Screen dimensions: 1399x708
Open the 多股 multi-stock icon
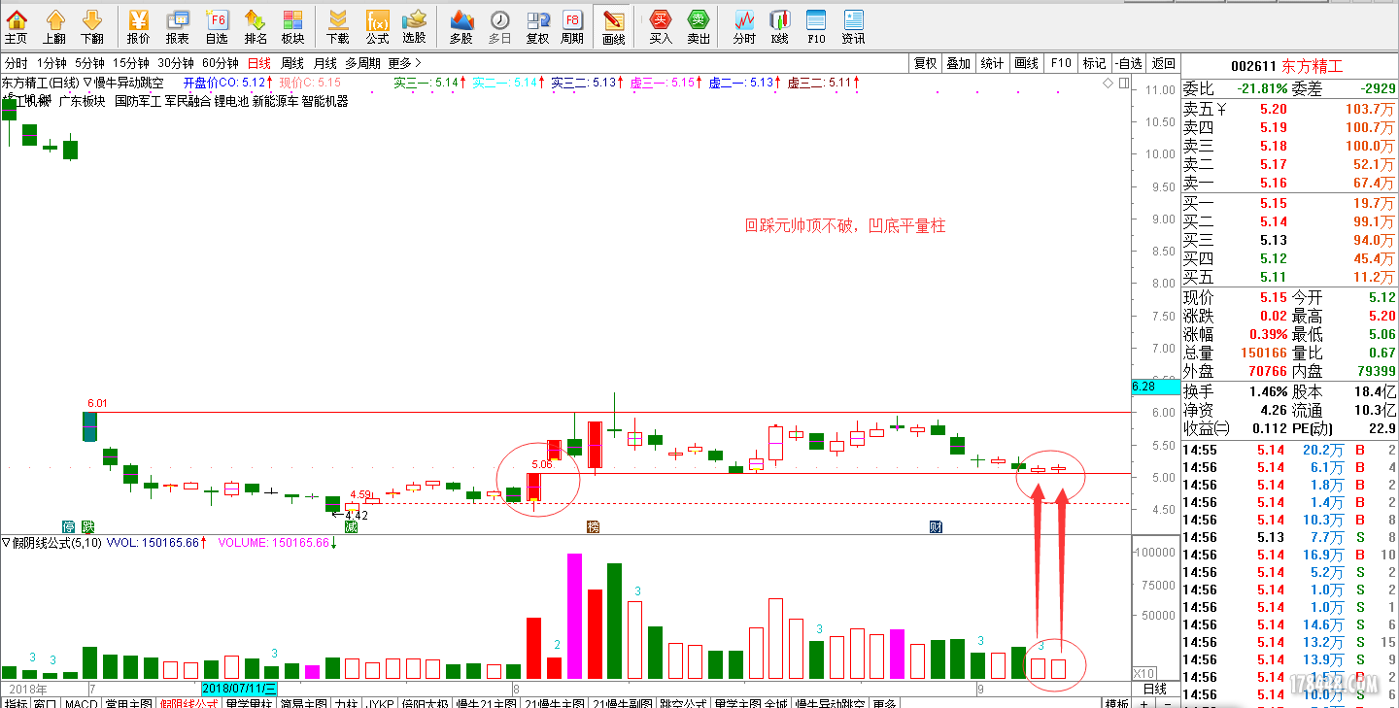click(461, 26)
